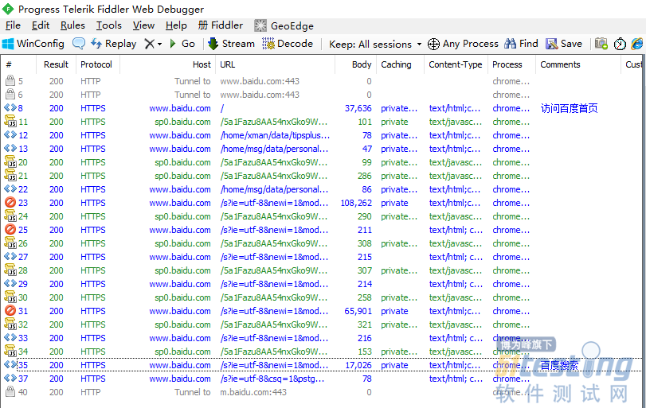Open the Help menu
This screenshot has width=646, height=408.
point(176,25)
